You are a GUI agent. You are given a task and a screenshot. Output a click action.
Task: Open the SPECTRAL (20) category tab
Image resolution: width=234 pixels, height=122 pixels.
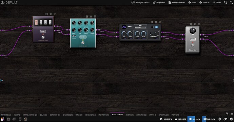[164, 115]
